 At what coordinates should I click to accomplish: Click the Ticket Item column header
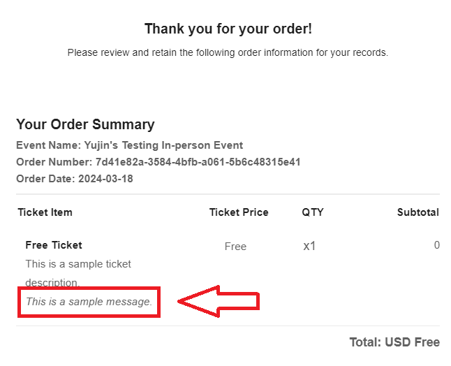(x=45, y=212)
